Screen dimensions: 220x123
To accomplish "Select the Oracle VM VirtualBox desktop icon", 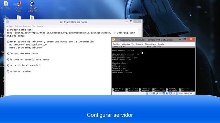I will pos(32,6).
